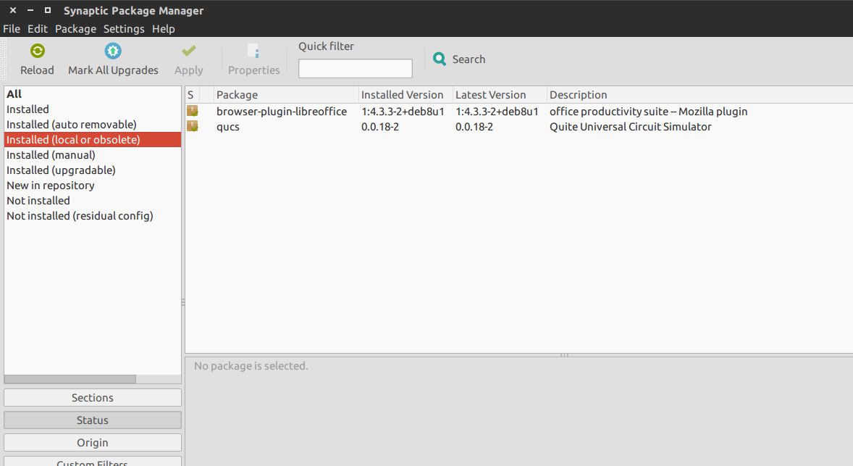Sort by Installed Version column header
This screenshot has width=853, height=466.
pos(406,95)
